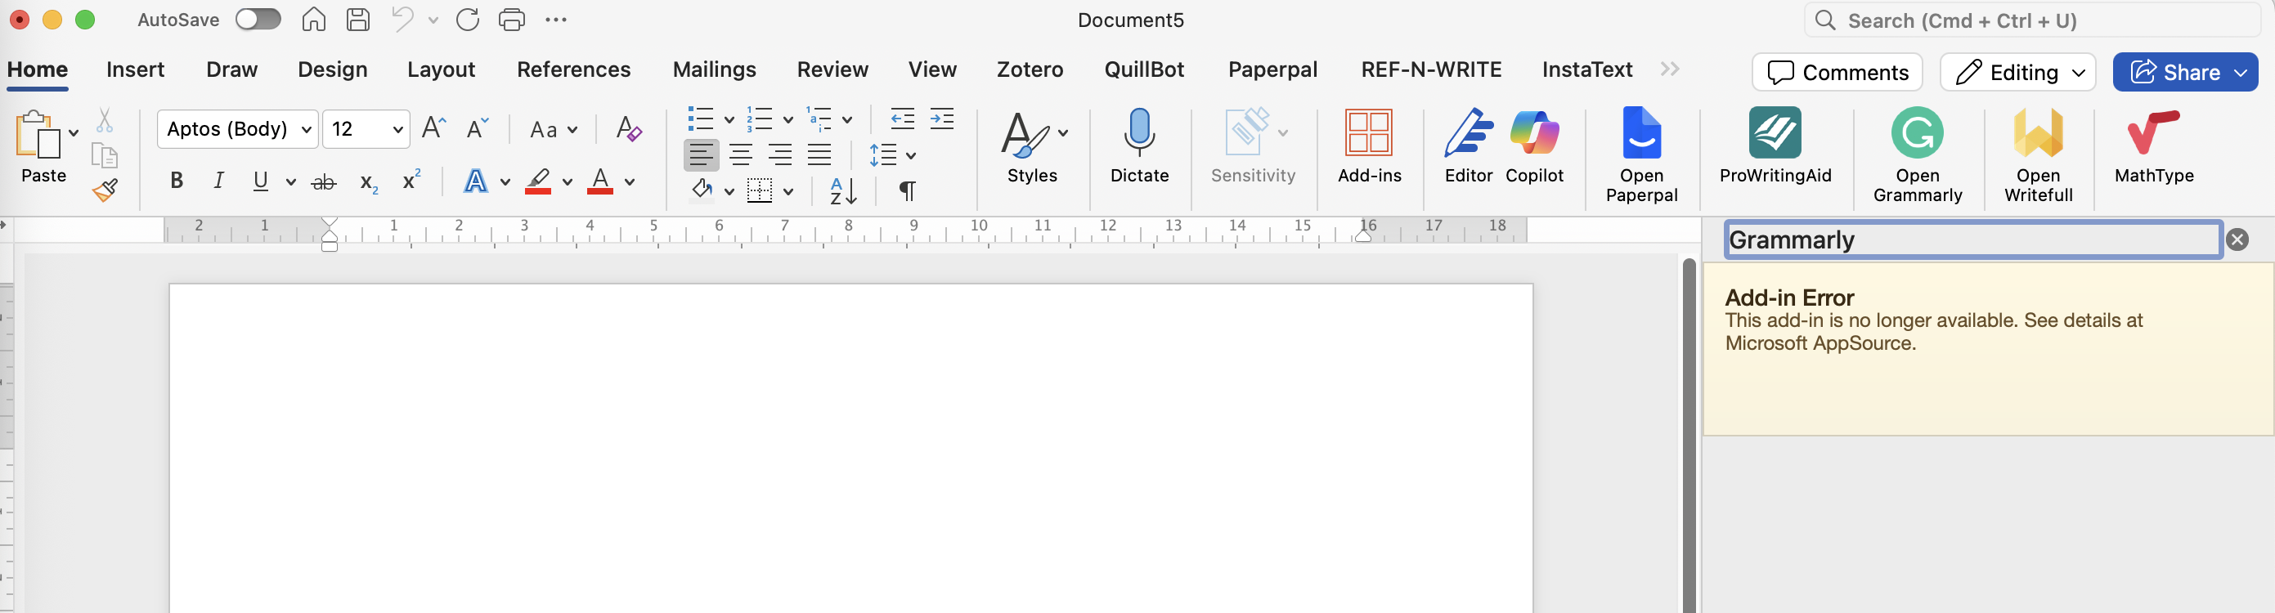Switch to the Insert tab
This screenshot has width=2275, height=613.
coord(135,69)
